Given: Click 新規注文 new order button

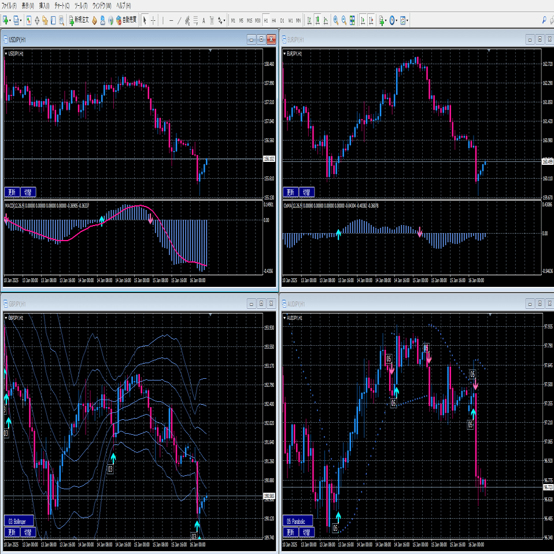Looking at the screenshot, I should click(x=79, y=20).
